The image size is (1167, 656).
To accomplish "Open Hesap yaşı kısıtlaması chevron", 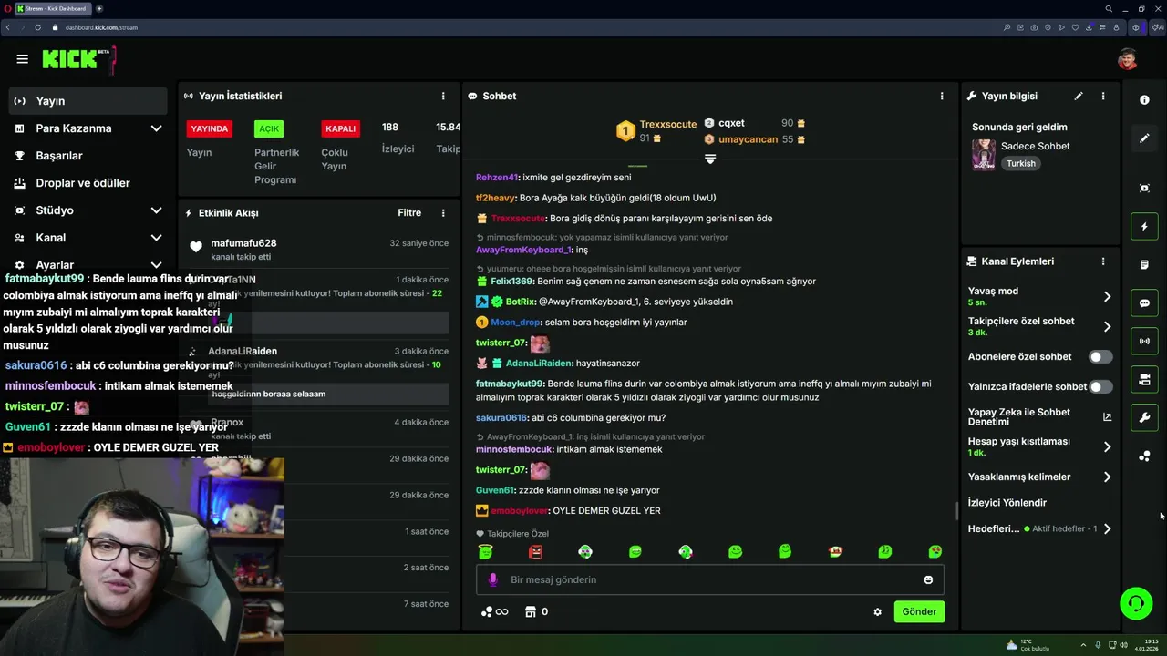I will [1107, 447].
